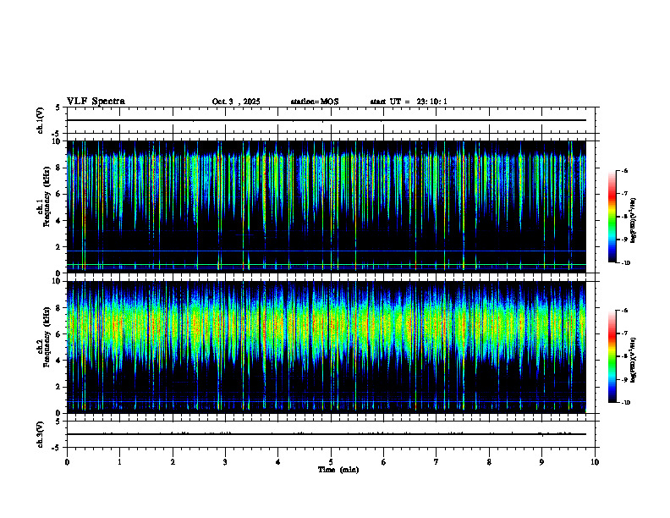Click the time axis tick label '7'
The height and width of the screenshot is (518, 670).
point(437,462)
